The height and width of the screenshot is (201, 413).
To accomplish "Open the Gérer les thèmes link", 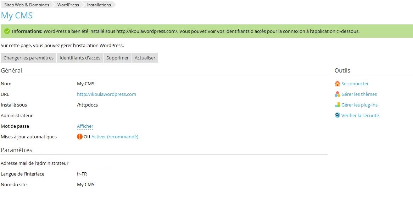I will (x=359, y=94).
